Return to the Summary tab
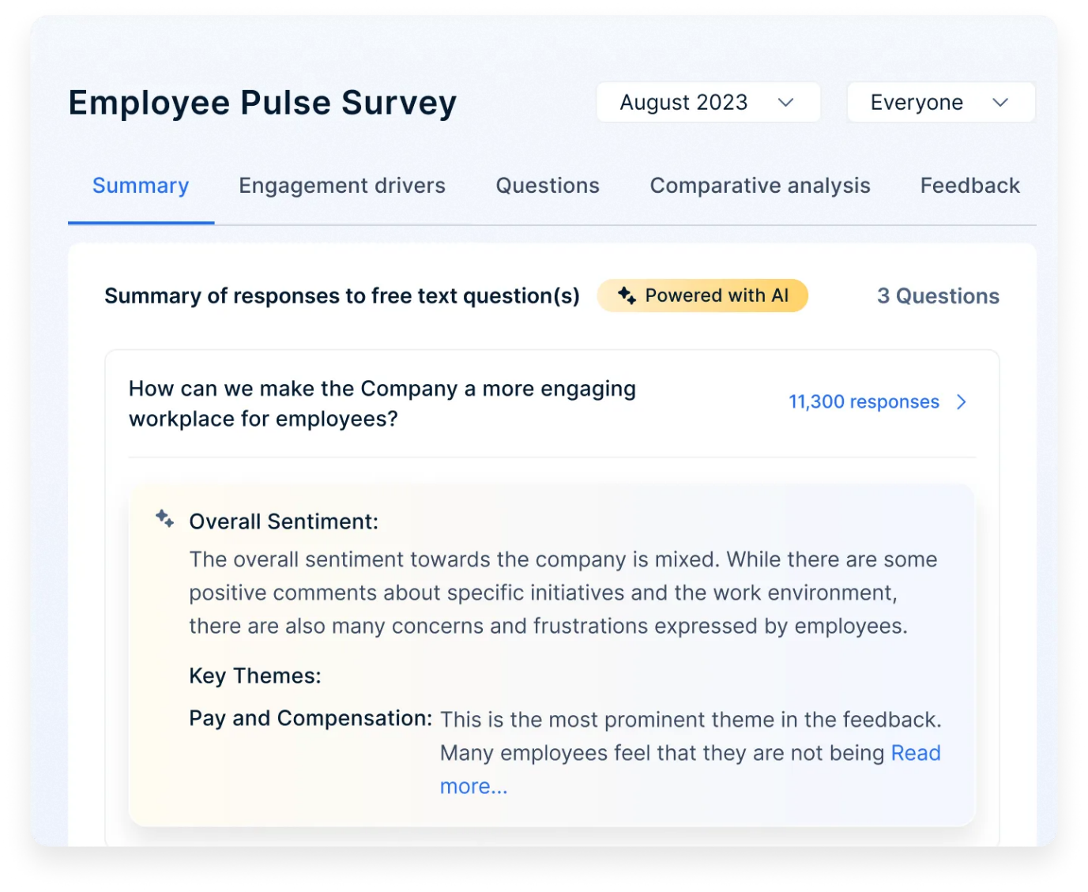Viewport: 1088px width, 892px height. click(140, 185)
